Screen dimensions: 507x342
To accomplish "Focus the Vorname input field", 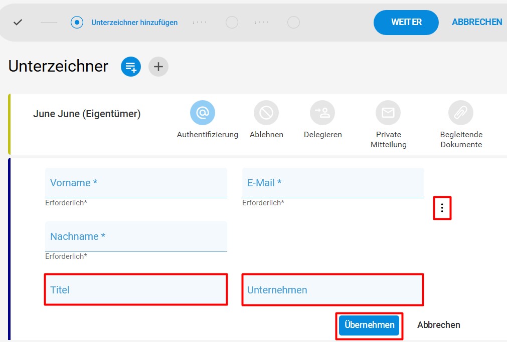I will tap(136, 183).
